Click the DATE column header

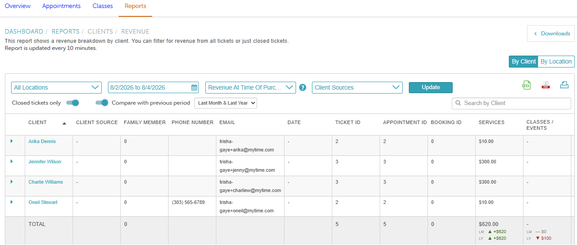coord(294,122)
